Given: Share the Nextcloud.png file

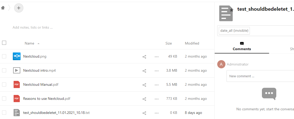Looking at the screenshot, I should click(144, 57).
